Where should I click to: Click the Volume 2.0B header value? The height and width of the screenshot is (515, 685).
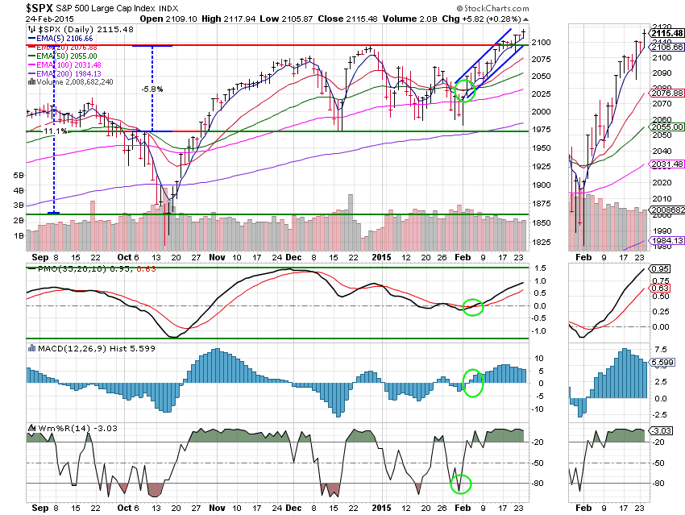click(x=410, y=19)
